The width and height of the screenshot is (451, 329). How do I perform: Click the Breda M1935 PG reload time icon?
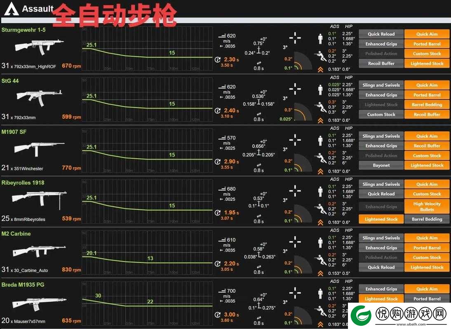(x=218, y=315)
